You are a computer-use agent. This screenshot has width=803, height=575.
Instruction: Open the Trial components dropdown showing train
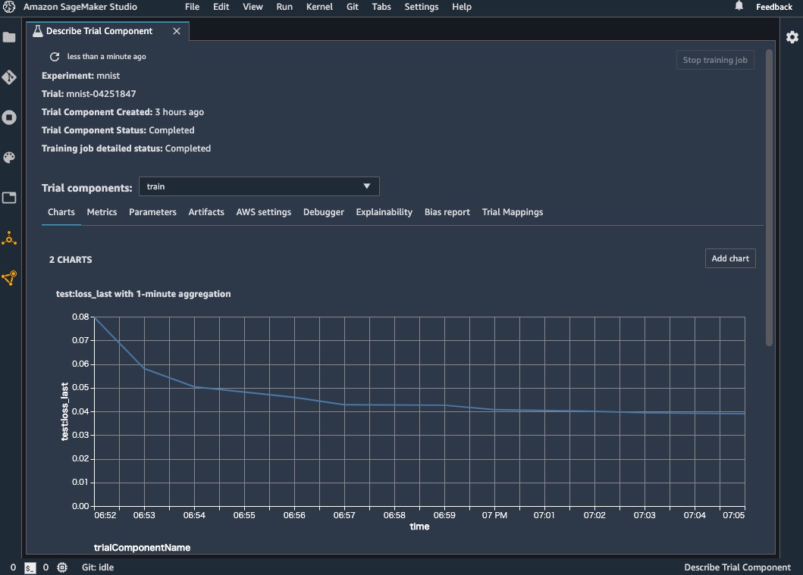coord(259,186)
